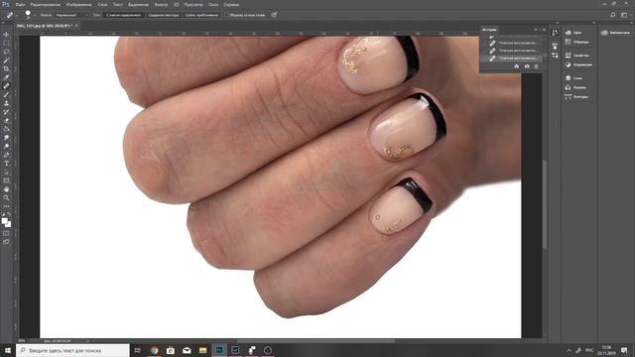Create a new snapshot in History panel
This screenshot has height=357, width=635.
pos(527,66)
